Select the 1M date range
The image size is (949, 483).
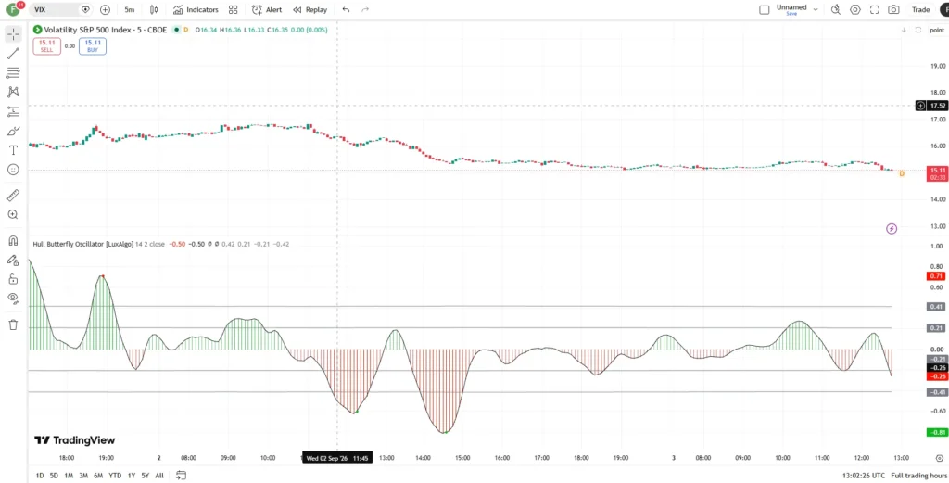(69, 476)
